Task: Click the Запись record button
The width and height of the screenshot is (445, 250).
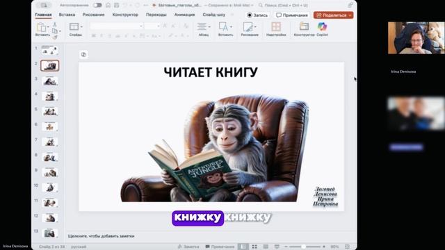Action: tap(257, 15)
